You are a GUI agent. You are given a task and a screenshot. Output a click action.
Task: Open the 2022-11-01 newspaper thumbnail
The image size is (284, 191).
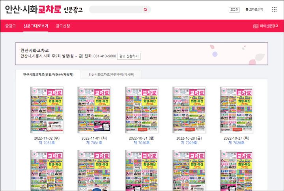(x=94, y=110)
